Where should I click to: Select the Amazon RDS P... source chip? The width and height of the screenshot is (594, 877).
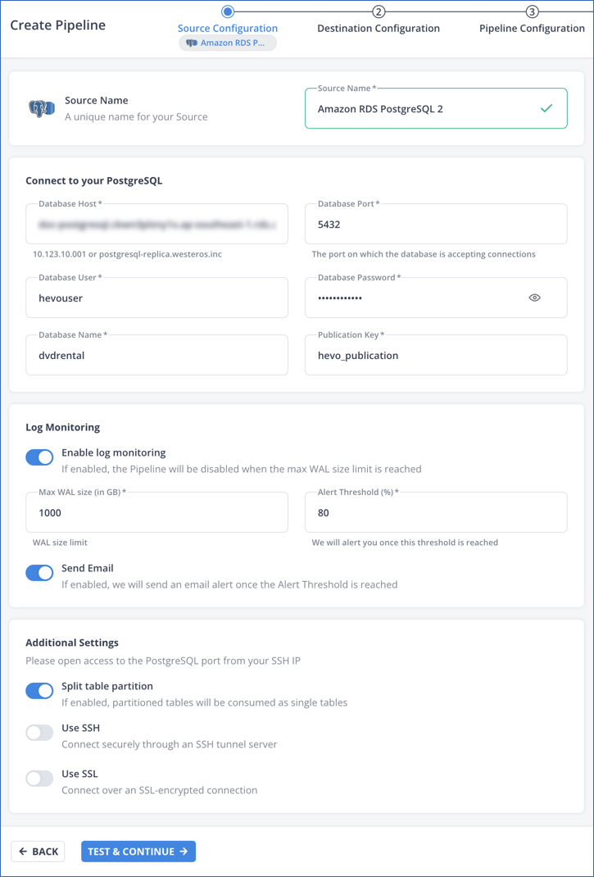[x=227, y=42]
